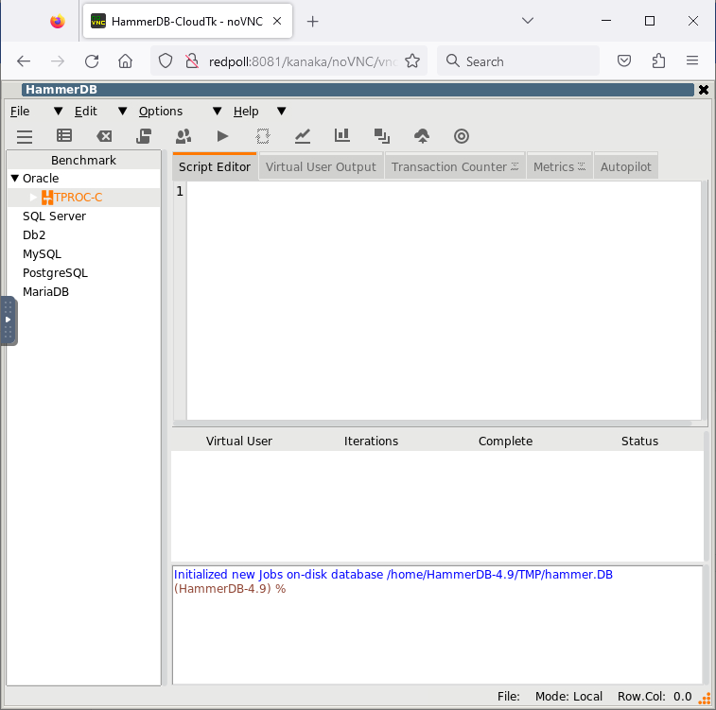Click the HammerDB-4.9 console prompt line
This screenshot has width=716, height=710.
click(230, 589)
